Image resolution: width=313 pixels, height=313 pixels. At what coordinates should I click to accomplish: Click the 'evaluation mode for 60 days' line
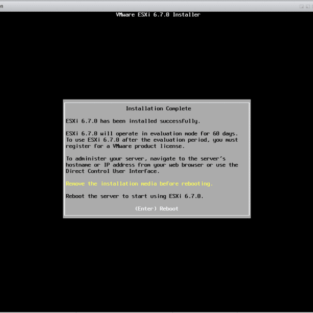pos(152,134)
